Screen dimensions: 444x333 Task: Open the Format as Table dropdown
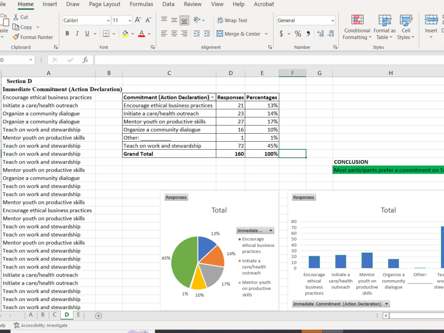(385, 27)
